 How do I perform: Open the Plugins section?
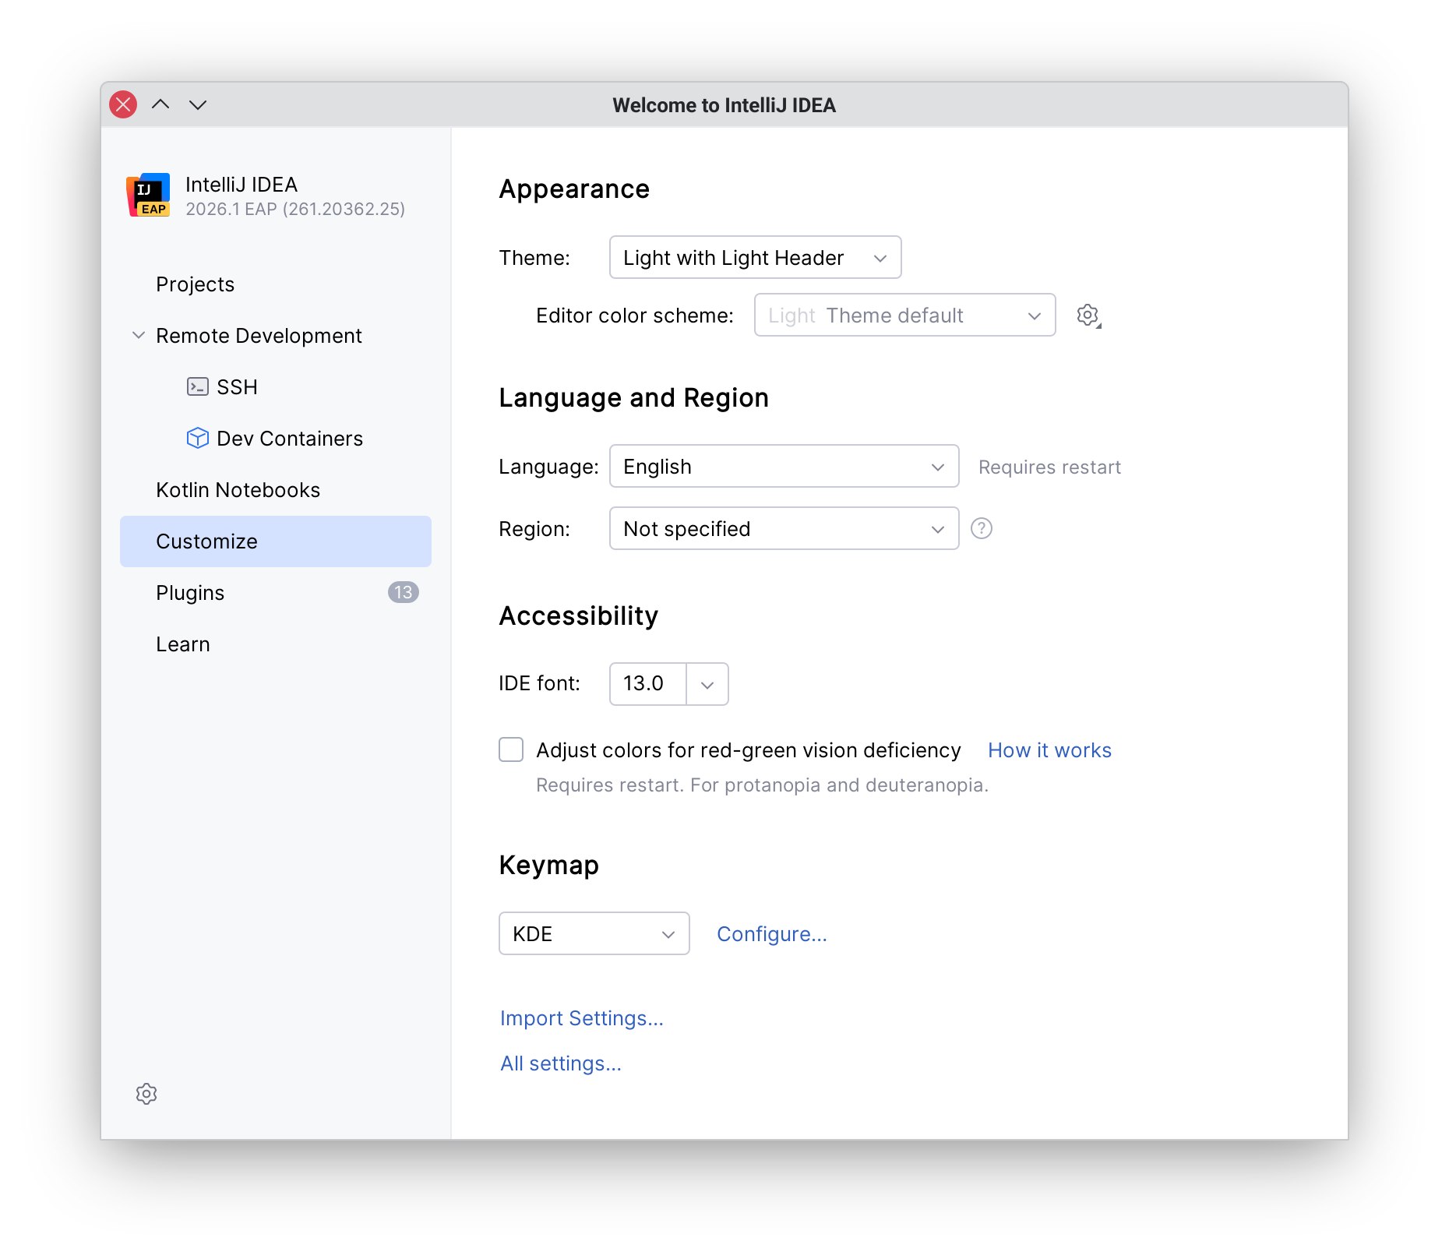(190, 593)
